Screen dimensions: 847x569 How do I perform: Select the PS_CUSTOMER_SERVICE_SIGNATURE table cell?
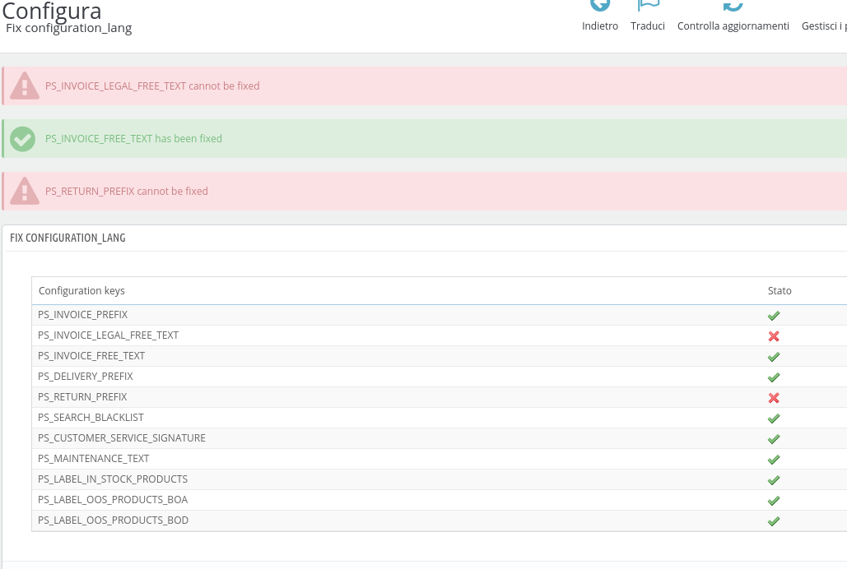(x=122, y=437)
